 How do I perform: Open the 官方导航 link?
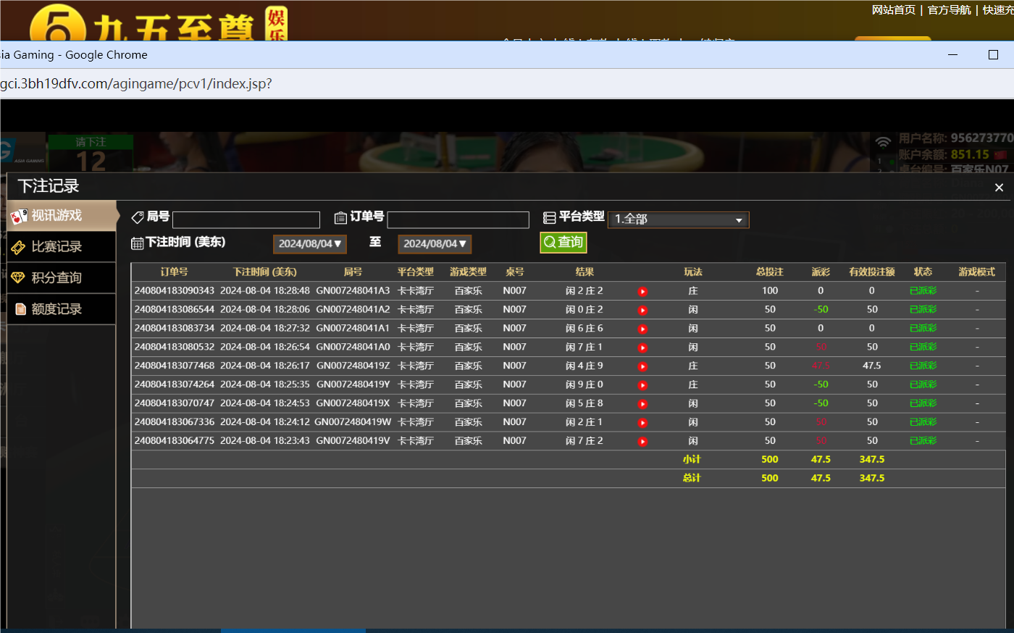coord(949,10)
